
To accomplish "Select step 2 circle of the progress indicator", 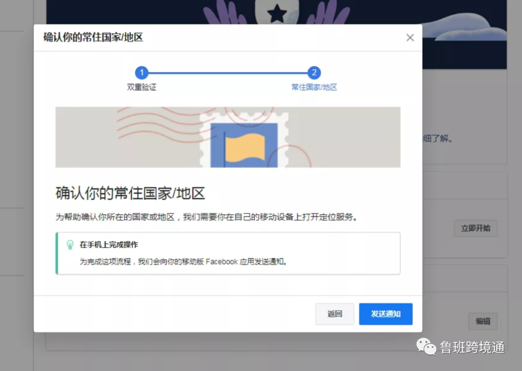I will [314, 73].
